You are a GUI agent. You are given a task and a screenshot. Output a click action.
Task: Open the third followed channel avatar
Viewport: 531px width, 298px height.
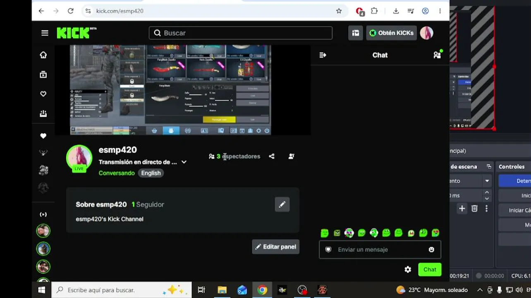[x=43, y=267]
